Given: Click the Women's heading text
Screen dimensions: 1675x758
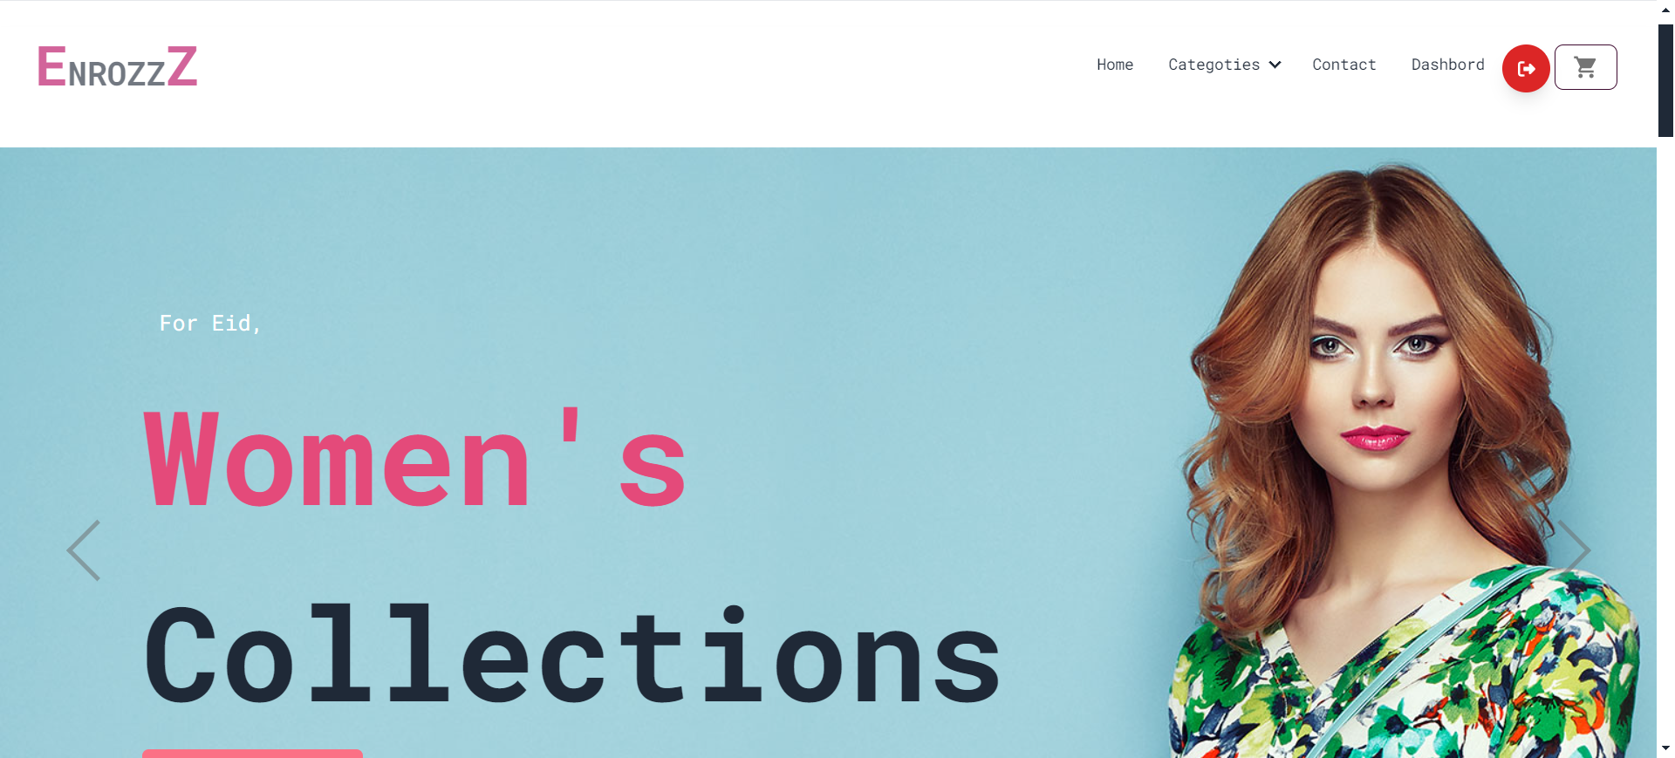Looking at the screenshot, I should [415, 458].
